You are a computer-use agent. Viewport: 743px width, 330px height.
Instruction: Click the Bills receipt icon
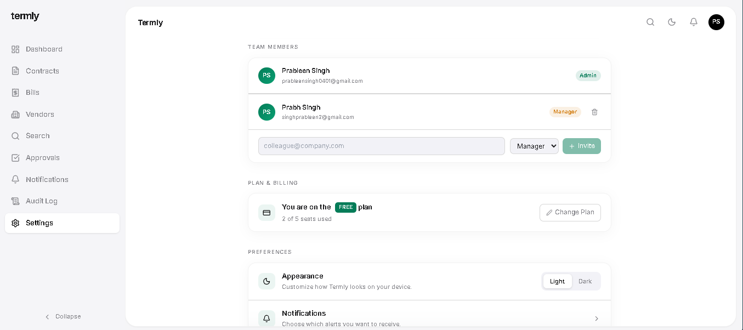[x=15, y=93]
